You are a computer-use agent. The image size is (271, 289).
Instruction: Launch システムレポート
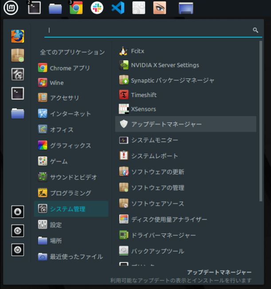[x=186, y=156]
